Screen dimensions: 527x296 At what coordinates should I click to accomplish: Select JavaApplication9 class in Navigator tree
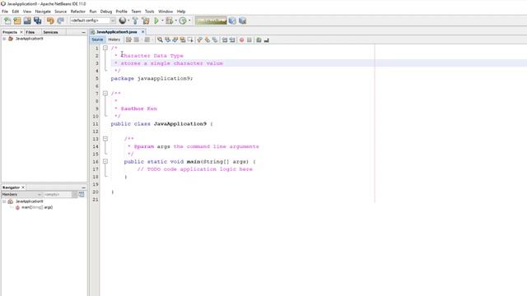tap(30, 201)
